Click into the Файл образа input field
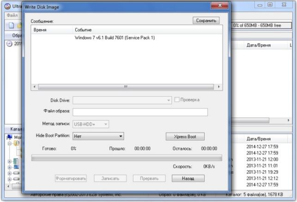 (x=140, y=112)
